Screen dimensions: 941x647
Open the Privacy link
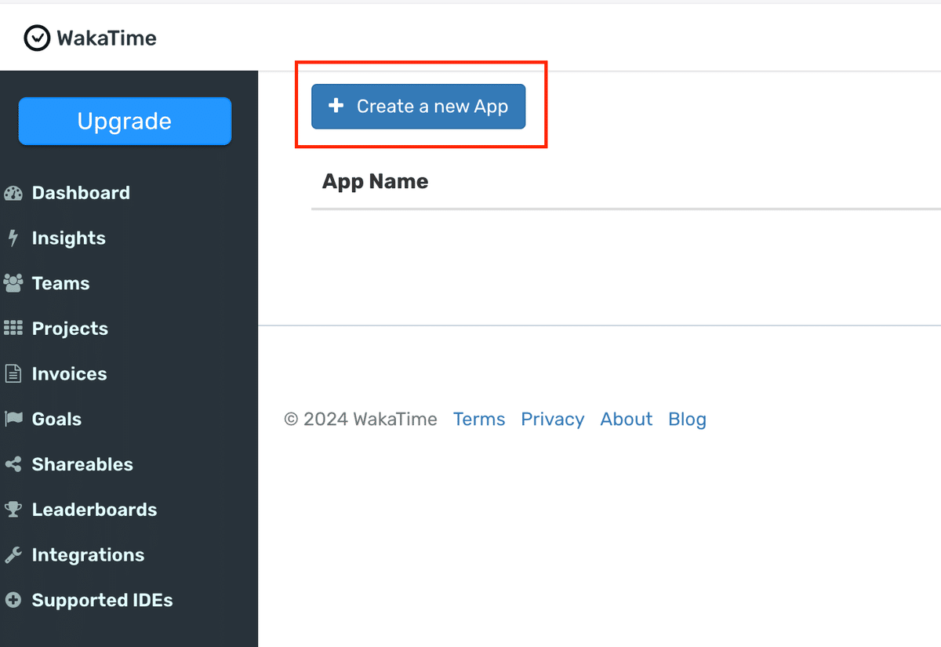point(552,419)
